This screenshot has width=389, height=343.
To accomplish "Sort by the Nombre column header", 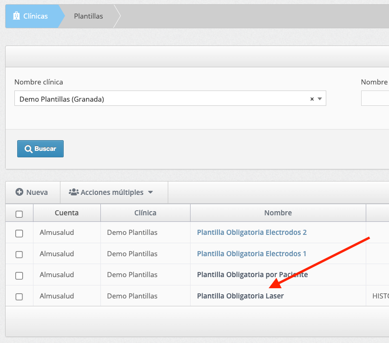I will click(x=278, y=213).
